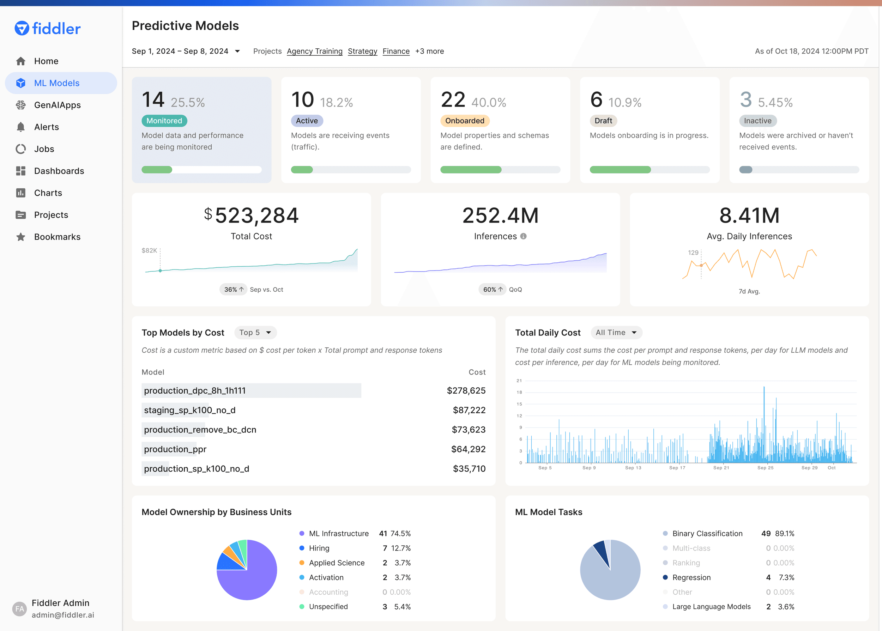Viewport: 882px width, 631px height.
Task: Click the ML Models cube icon
Action: tap(21, 83)
